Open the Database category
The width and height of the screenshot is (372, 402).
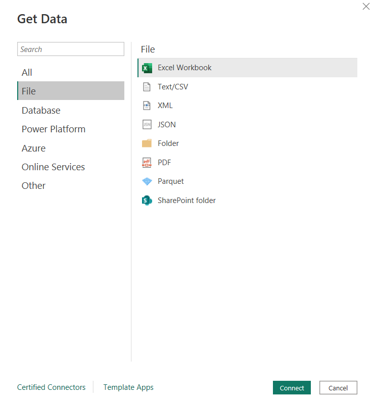point(71,111)
